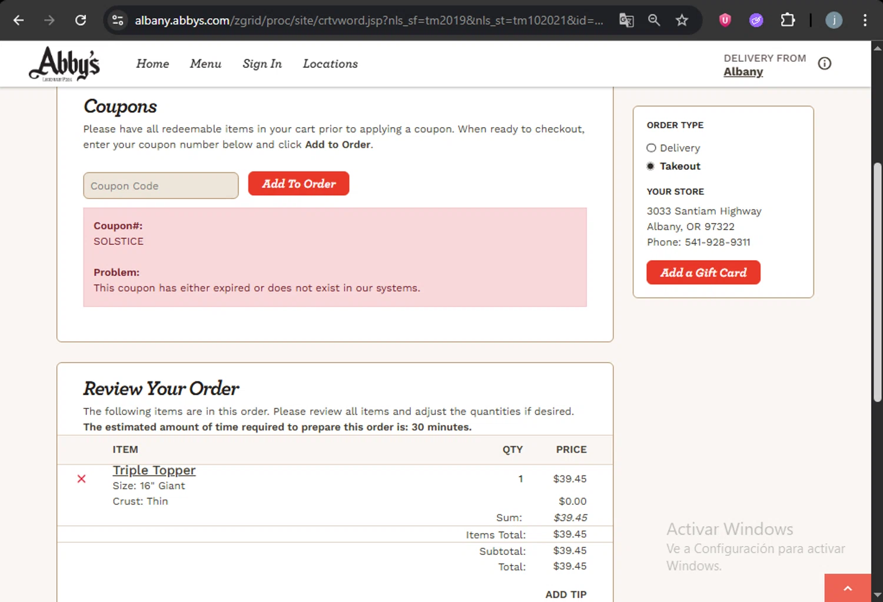This screenshot has height=602, width=883.
Task: Click the Add To Order button
Action: click(x=298, y=184)
